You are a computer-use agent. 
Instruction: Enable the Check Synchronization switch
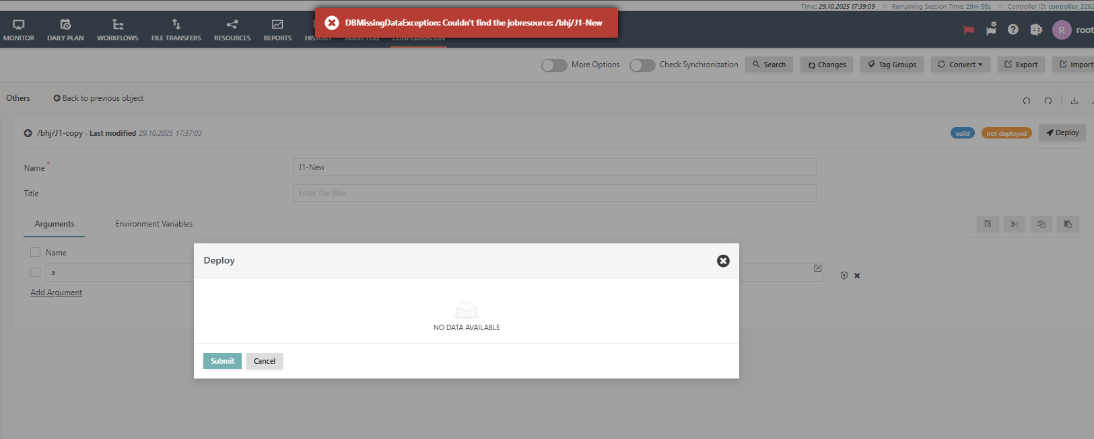pyautogui.click(x=642, y=65)
